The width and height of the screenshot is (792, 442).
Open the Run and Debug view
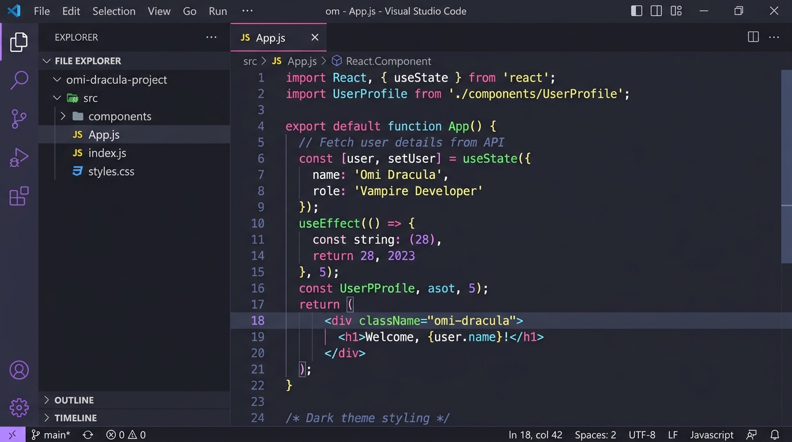[x=19, y=158]
